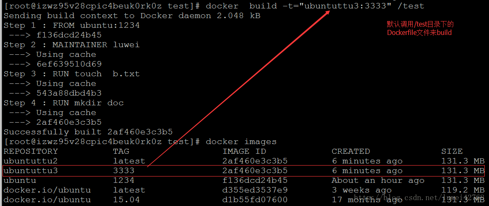The height and width of the screenshot is (206, 489).
Task: Click the TAG column header
Action: (121, 151)
